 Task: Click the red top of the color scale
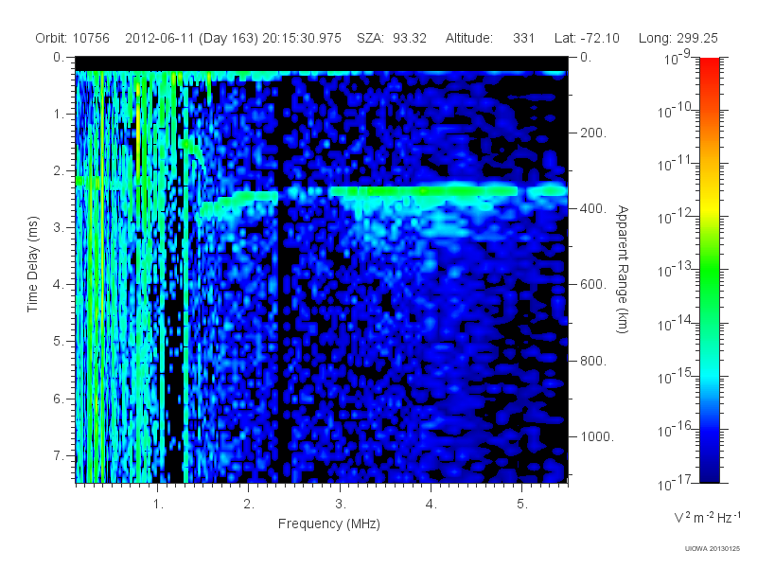pos(709,65)
